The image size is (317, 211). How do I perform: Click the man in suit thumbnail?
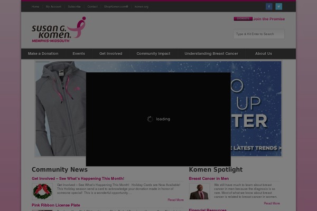(199, 191)
